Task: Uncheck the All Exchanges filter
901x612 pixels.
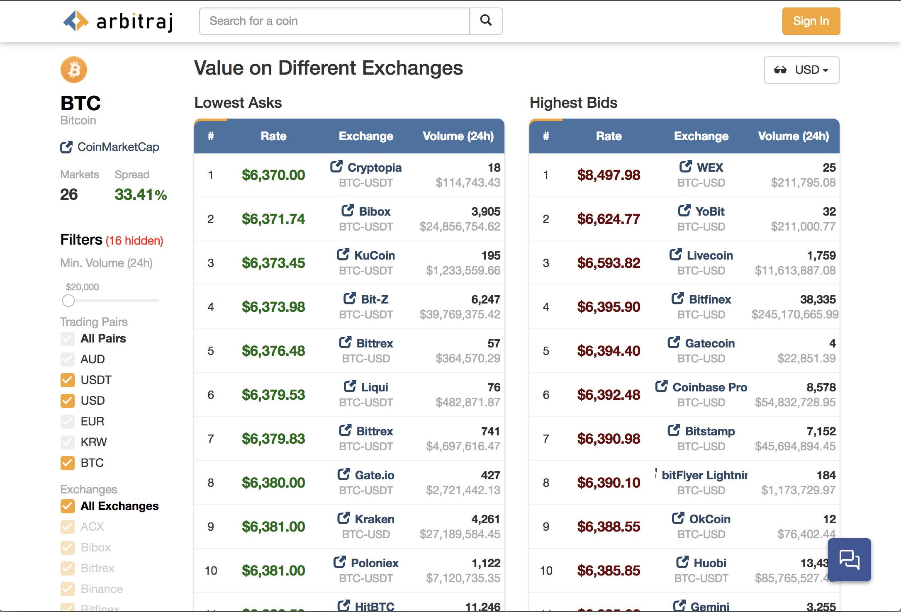Action: pyautogui.click(x=67, y=506)
